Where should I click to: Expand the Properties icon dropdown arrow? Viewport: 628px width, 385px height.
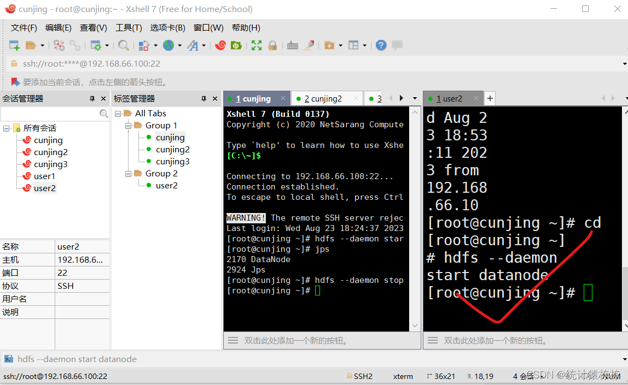pos(107,45)
